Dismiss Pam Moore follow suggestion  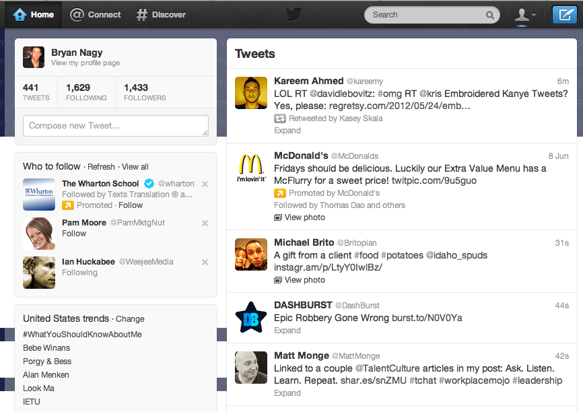[205, 223]
